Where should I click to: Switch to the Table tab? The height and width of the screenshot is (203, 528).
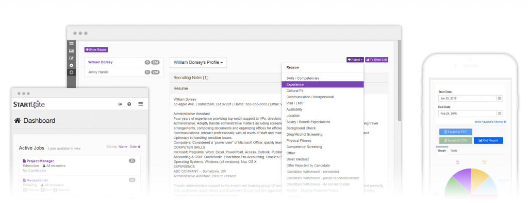coord(454,151)
